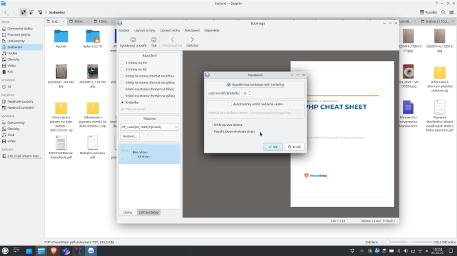Click Dolphin Rozdělit split view button

coord(428,12)
